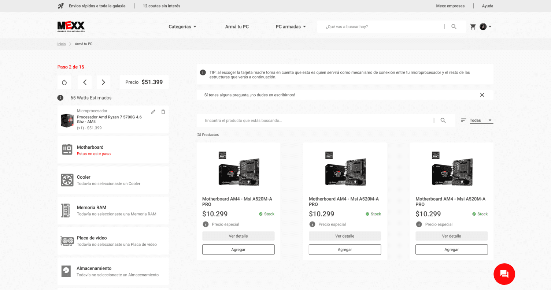Open the Todas filter dropdown
This screenshot has width=551, height=290.
[481, 120]
